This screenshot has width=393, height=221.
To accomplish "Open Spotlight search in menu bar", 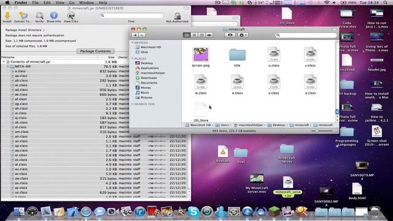I will click(386, 2).
